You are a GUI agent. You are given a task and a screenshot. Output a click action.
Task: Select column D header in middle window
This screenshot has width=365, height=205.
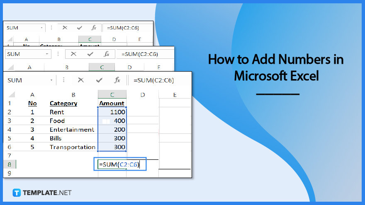[129, 67]
